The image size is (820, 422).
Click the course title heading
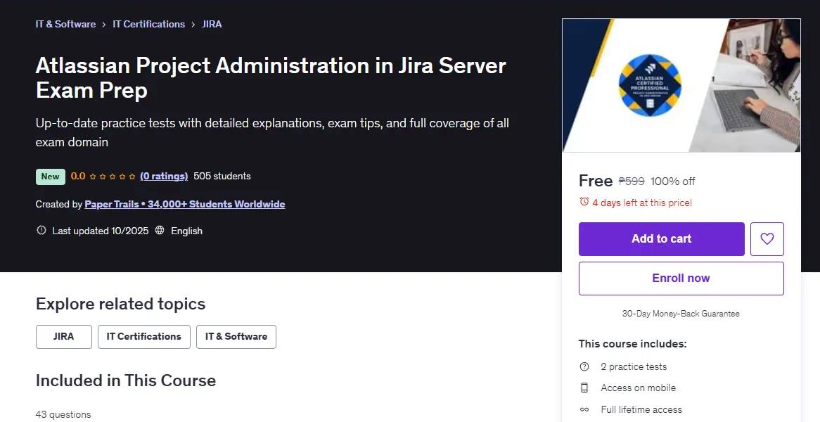coord(271,78)
